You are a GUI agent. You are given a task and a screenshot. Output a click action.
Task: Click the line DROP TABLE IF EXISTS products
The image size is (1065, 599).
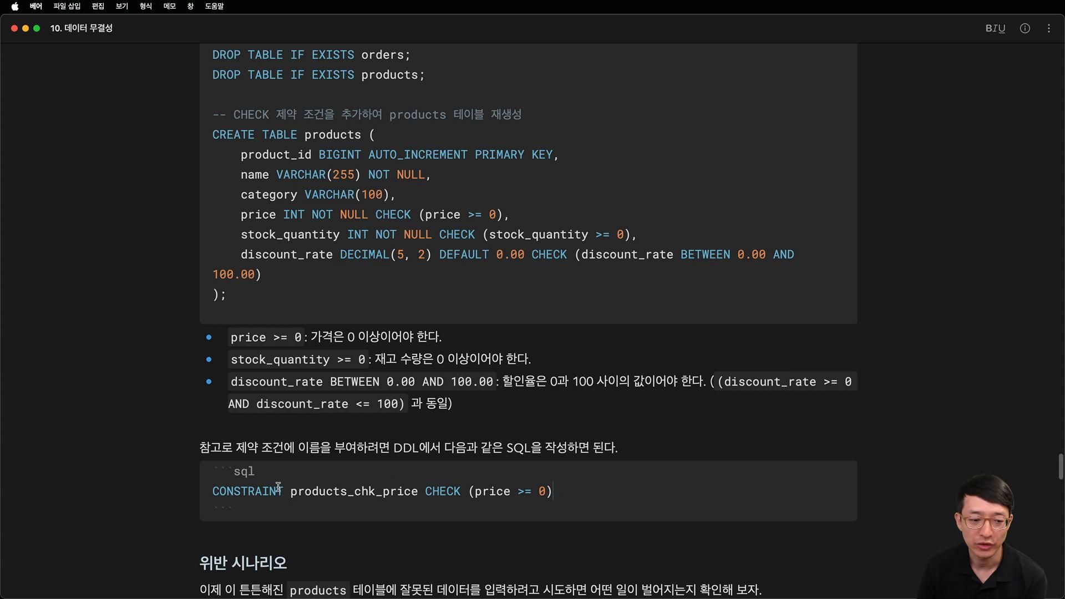click(x=318, y=75)
